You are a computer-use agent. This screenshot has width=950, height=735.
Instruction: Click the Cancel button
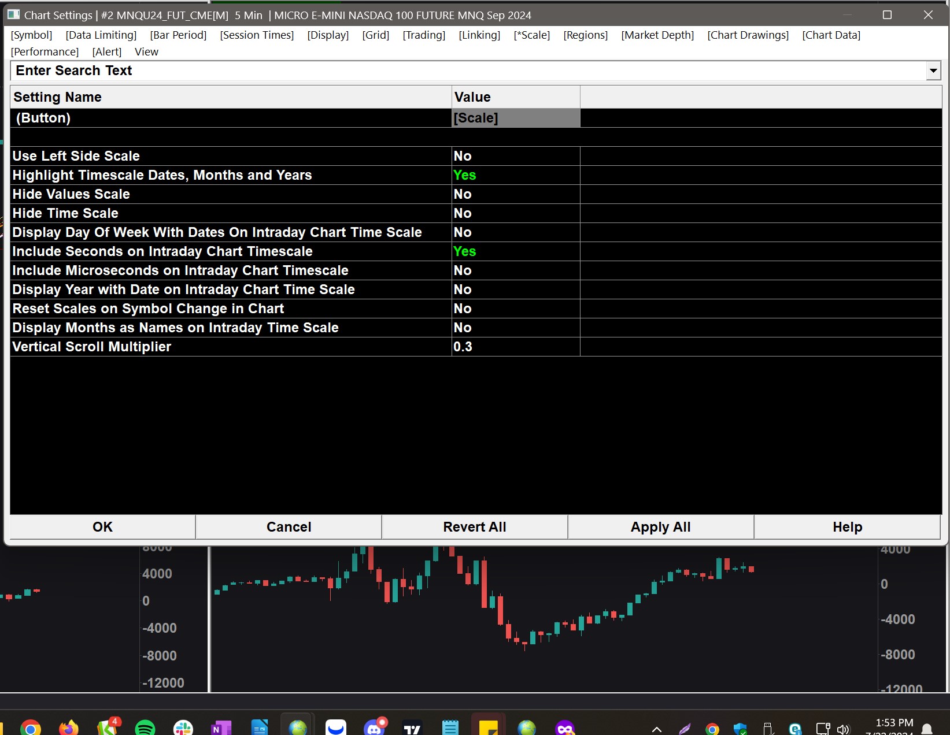(289, 527)
